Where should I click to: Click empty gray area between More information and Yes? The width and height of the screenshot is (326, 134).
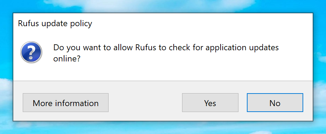tap(145, 103)
